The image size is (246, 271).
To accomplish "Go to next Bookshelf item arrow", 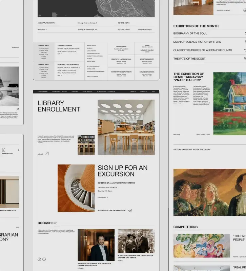I will coord(44,259).
